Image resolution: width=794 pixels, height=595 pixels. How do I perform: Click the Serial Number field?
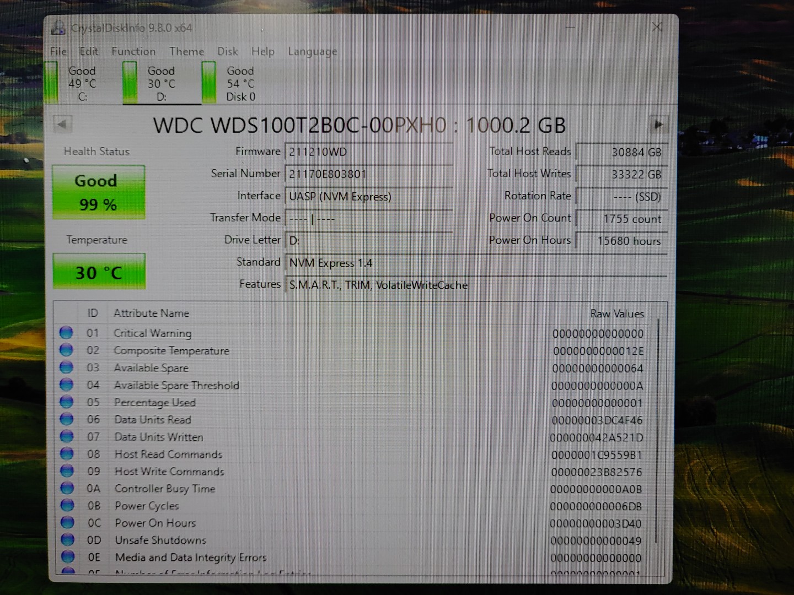click(x=368, y=174)
